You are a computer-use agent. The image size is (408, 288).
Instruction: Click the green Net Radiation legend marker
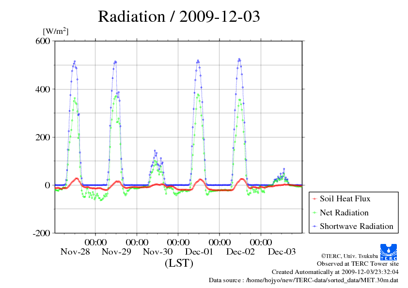tap(314, 213)
